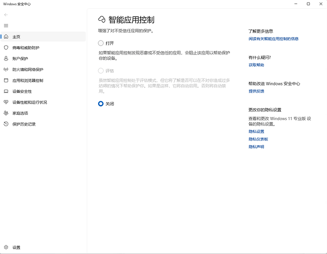Open 应用和浏览器控制 section

tap(43, 80)
